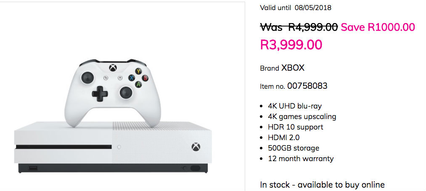
Task: Click the 500GB storage bullet point
Action: 294,148
